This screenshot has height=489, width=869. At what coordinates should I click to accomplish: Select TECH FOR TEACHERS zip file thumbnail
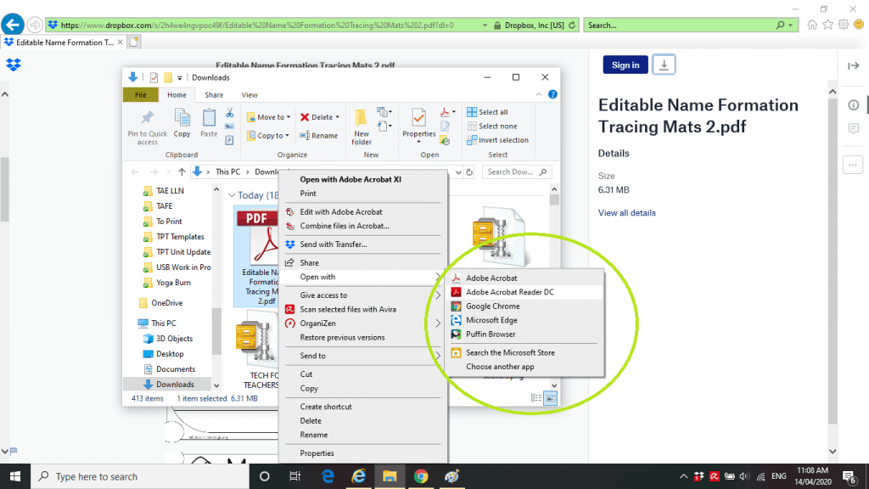pyautogui.click(x=257, y=351)
